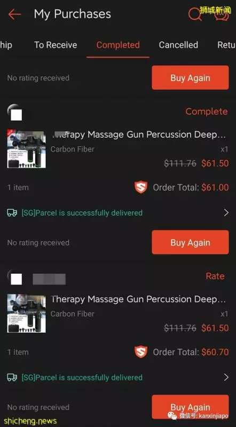The image size is (236, 427).
Task: Open first massage gun product thumbnail
Action: tap(27, 149)
